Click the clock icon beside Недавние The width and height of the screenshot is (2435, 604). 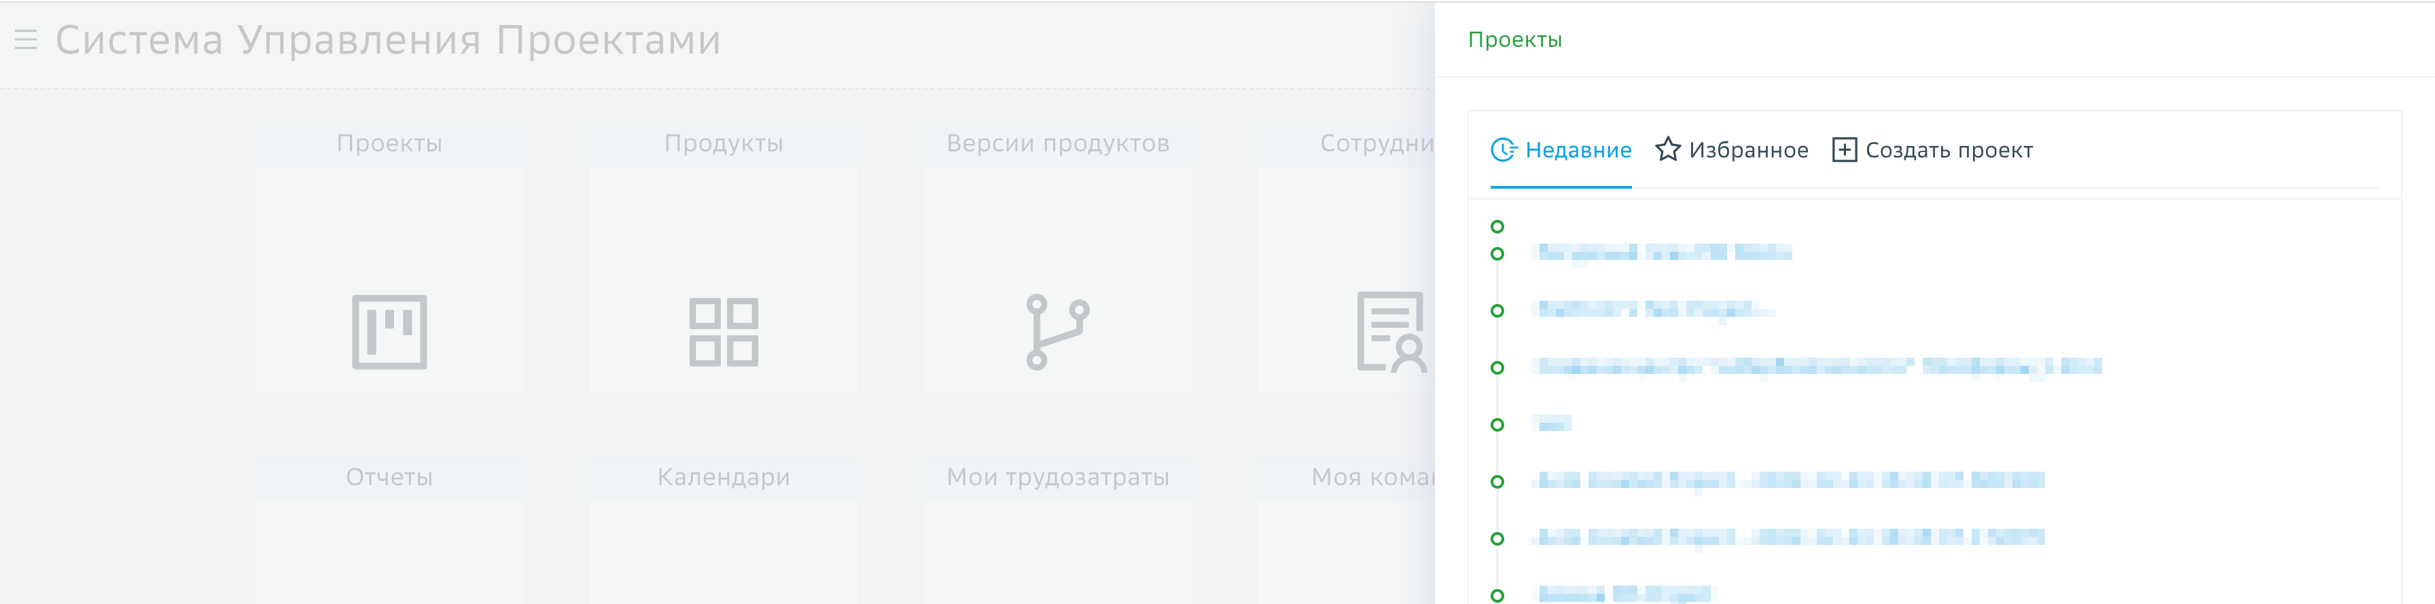[x=1504, y=150]
